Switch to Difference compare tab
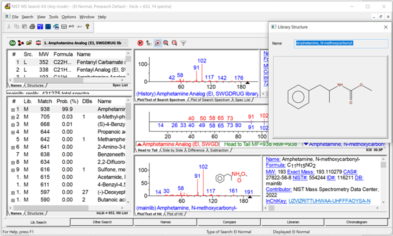The height and width of the screenshot is (236, 393). click(x=196, y=150)
